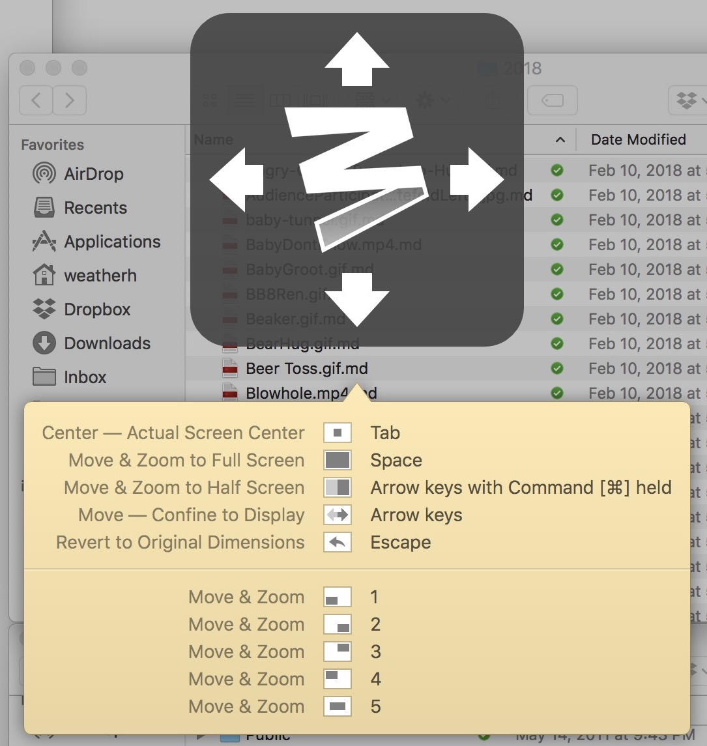Click the Edit Tags toolbar button
This screenshot has height=746, width=707.
(x=553, y=100)
